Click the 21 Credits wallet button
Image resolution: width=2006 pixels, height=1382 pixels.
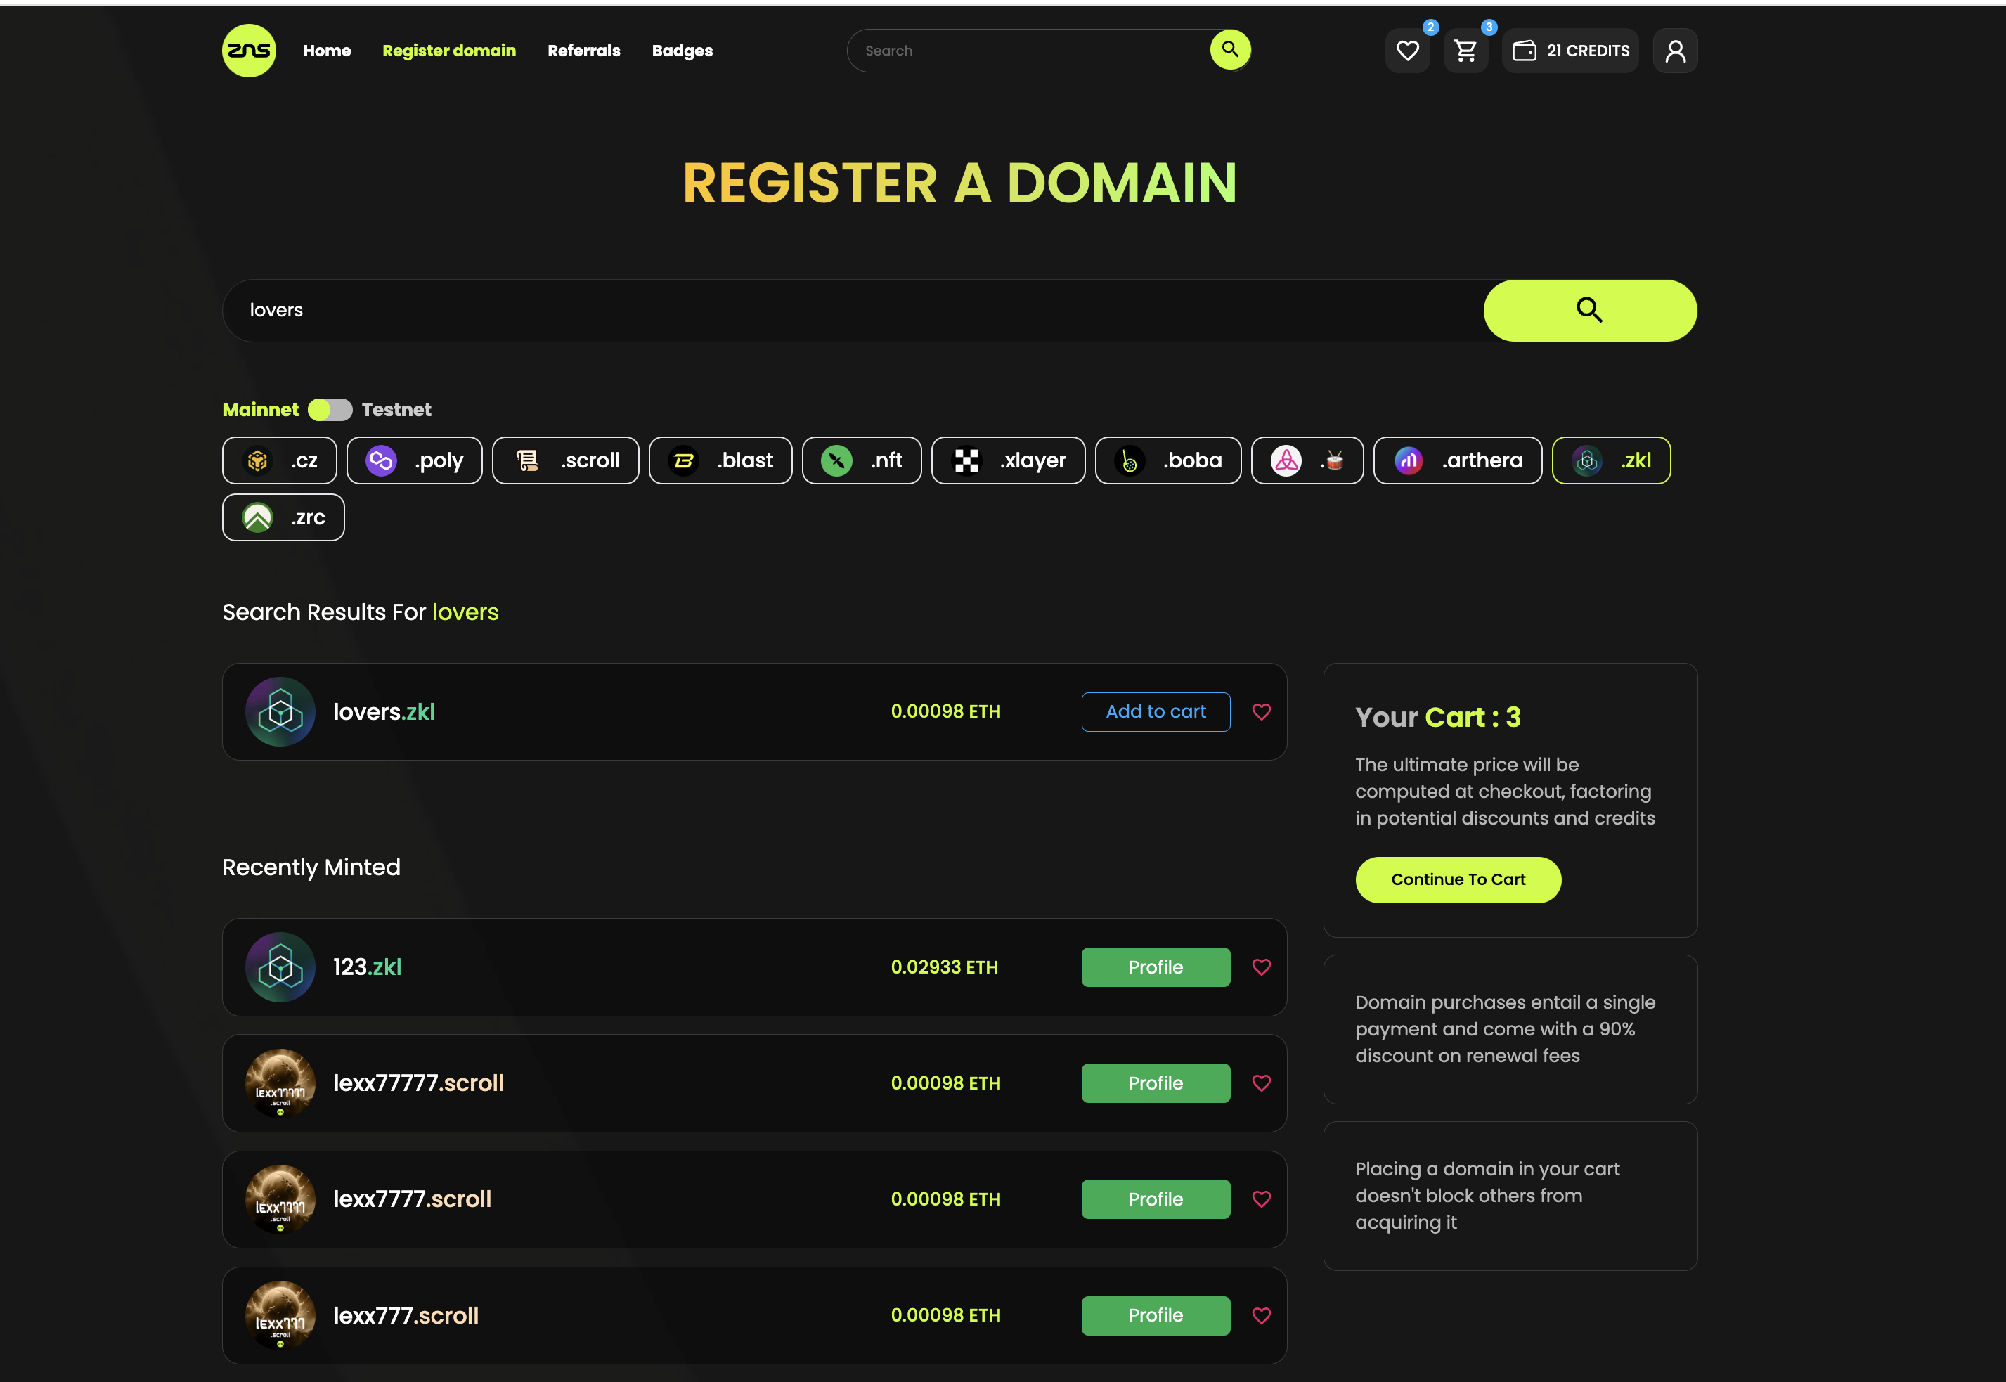1570,51
